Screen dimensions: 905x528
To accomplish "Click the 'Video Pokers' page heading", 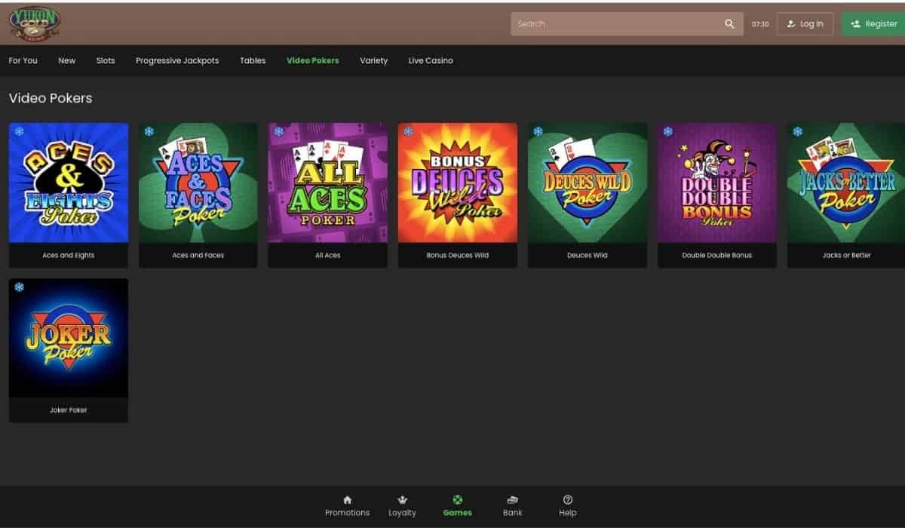I will 51,98.
